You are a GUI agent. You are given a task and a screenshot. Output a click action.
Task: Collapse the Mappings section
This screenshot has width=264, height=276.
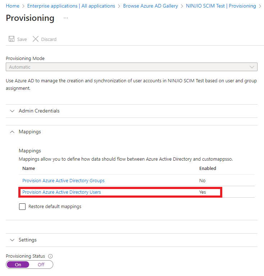[x=30, y=132]
